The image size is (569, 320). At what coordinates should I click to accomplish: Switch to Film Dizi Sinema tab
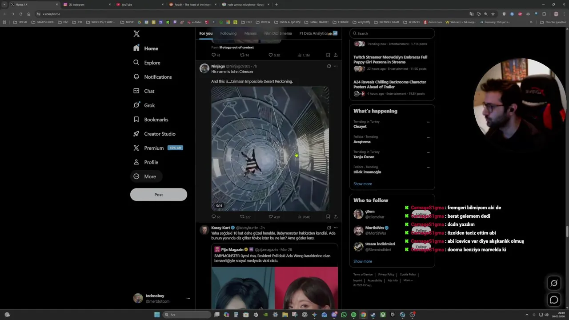tap(278, 33)
